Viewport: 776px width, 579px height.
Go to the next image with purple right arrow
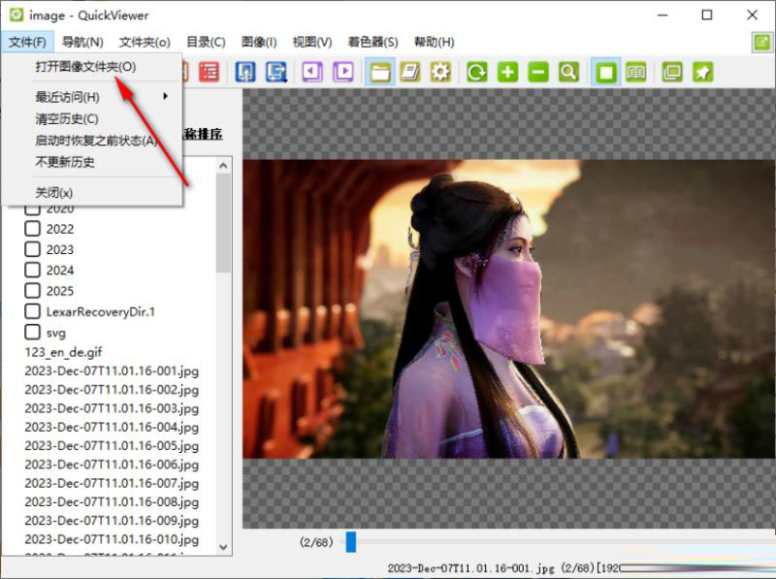pos(343,72)
